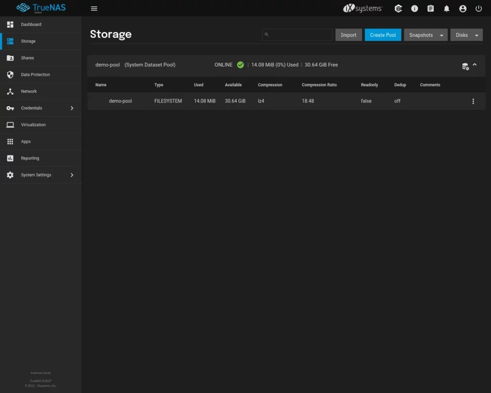Click the Create Pool button
This screenshot has width=491, height=393.
point(383,35)
